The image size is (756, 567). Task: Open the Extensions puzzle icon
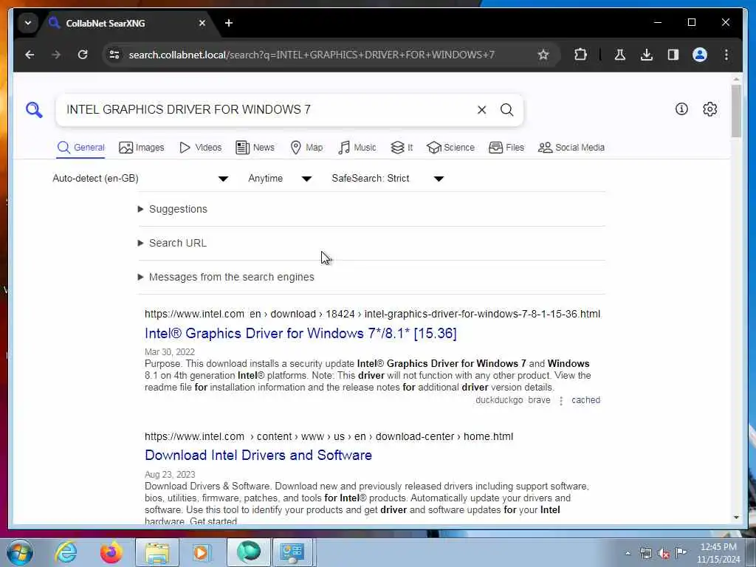click(x=580, y=55)
